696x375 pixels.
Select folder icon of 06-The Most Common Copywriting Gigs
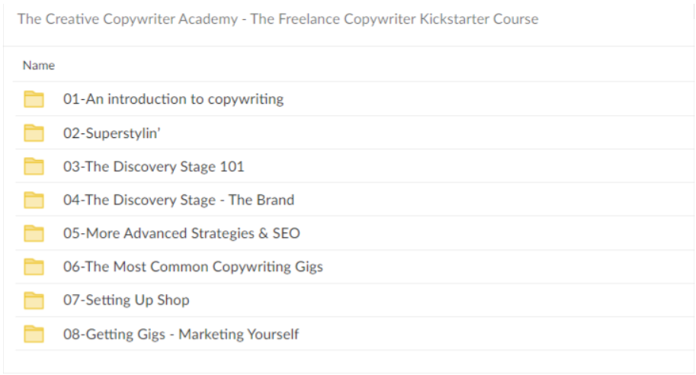[34, 267]
